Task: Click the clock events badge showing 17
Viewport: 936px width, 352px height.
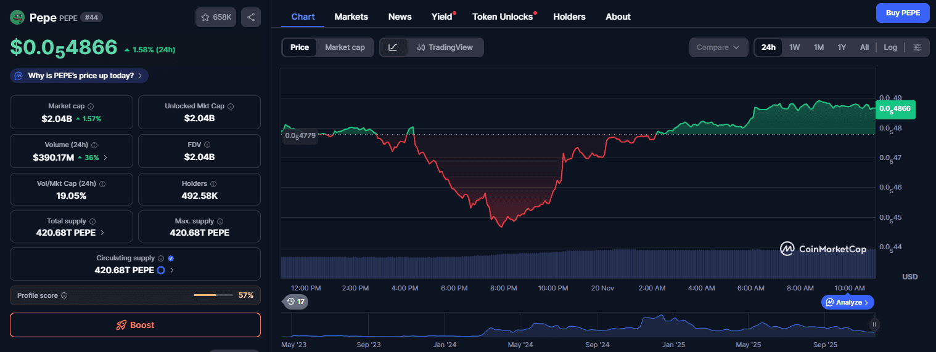Action: pyautogui.click(x=295, y=302)
